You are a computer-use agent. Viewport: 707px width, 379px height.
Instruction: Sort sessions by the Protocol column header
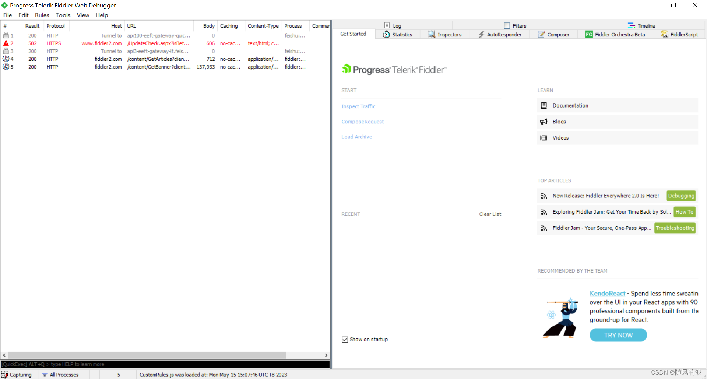tap(56, 26)
